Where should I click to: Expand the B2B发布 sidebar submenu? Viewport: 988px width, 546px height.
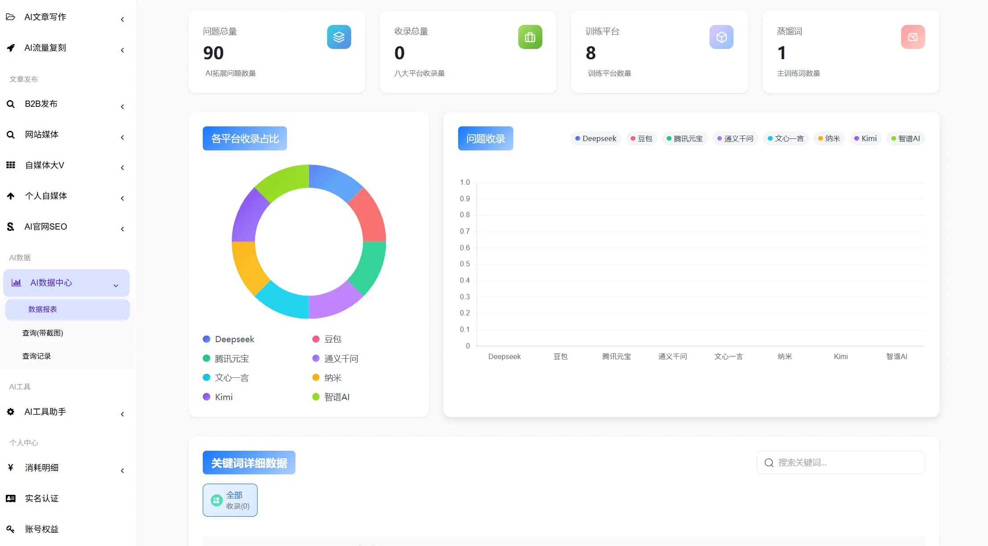pyautogui.click(x=123, y=106)
